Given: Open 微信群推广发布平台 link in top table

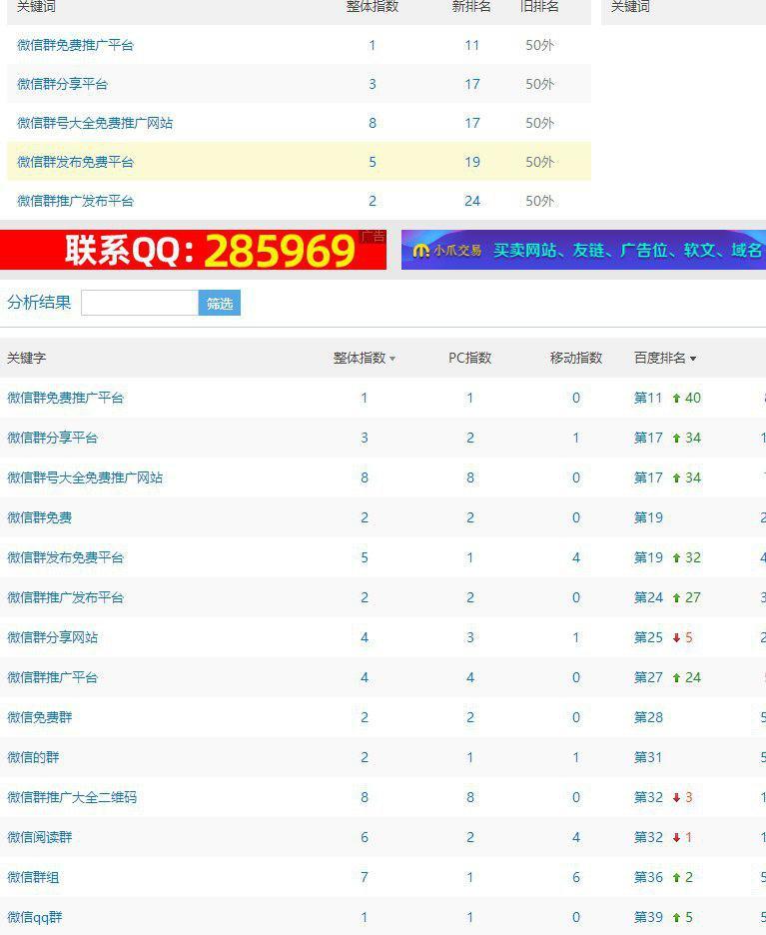Looking at the screenshot, I should click(75, 201).
